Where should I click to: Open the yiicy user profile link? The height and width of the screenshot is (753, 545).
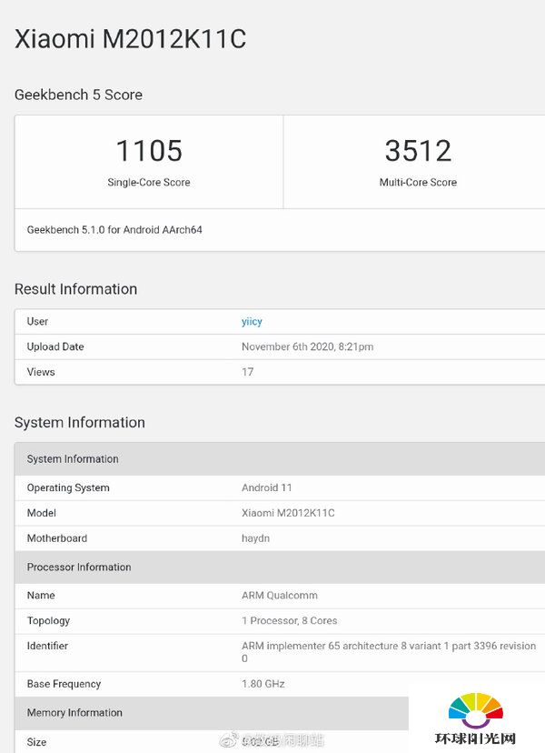click(x=252, y=322)
